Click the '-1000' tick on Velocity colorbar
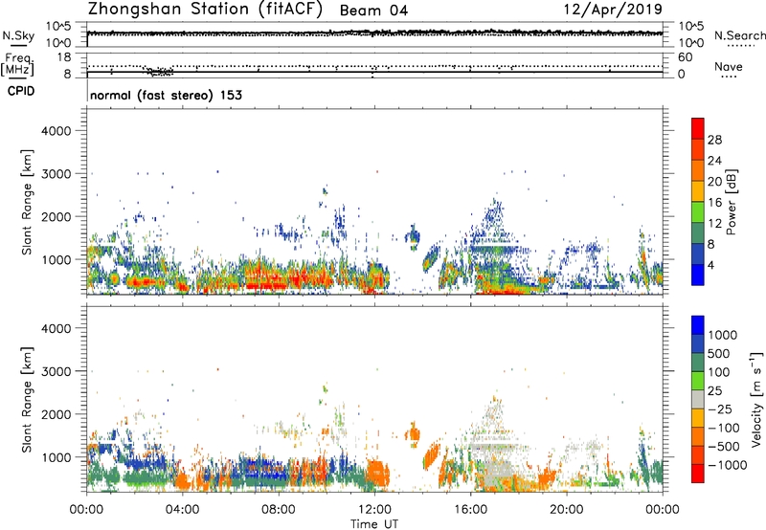 (x=728, y=465)
